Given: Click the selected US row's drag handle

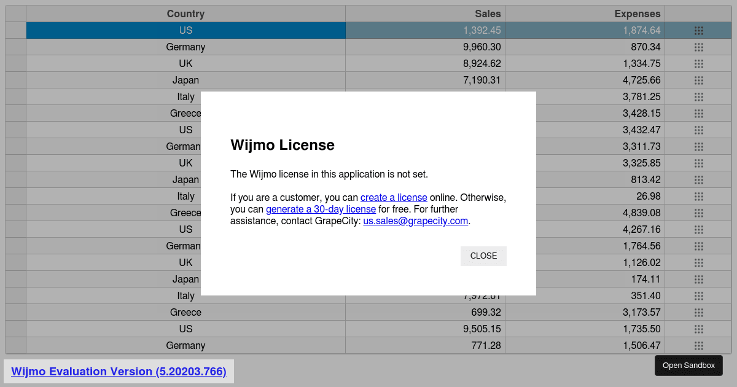Looking at the screenshot, I should pos(698,30).
